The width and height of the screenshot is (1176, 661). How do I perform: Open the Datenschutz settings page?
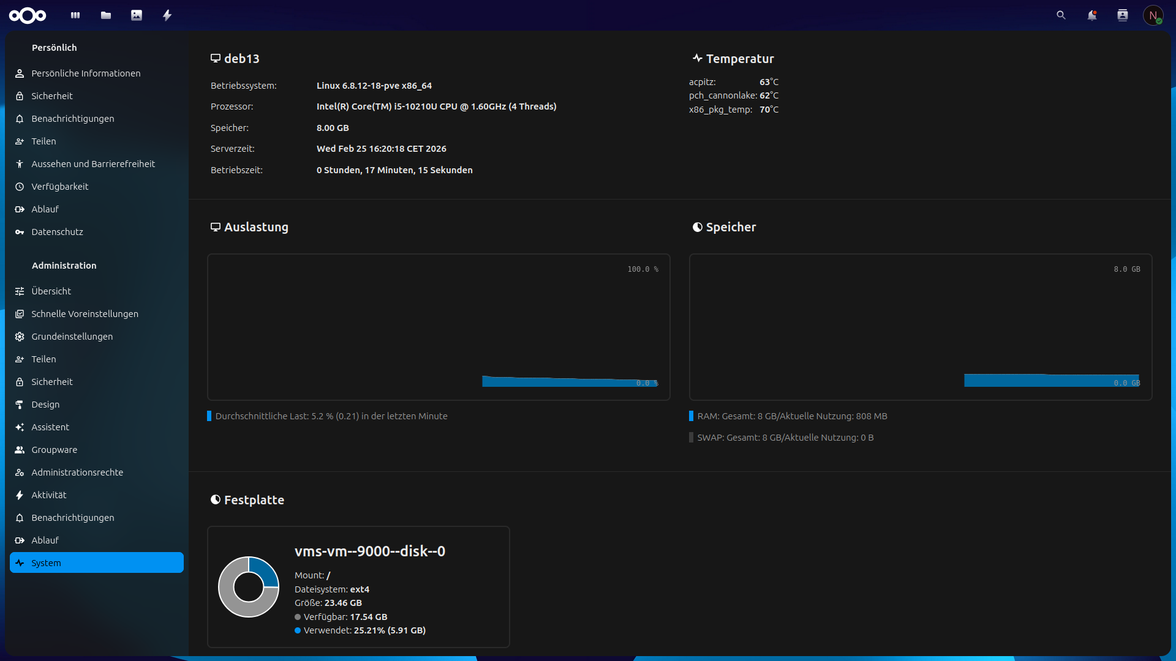click(57, 232)
